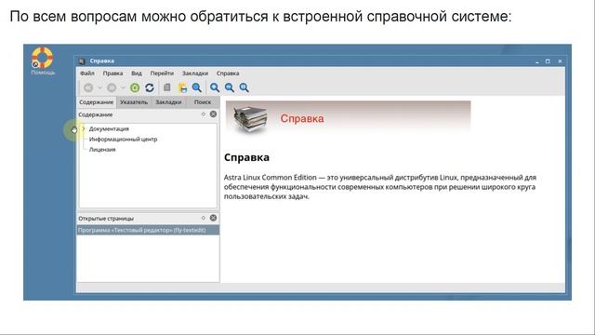Go back with the Back arrow button

88,87
